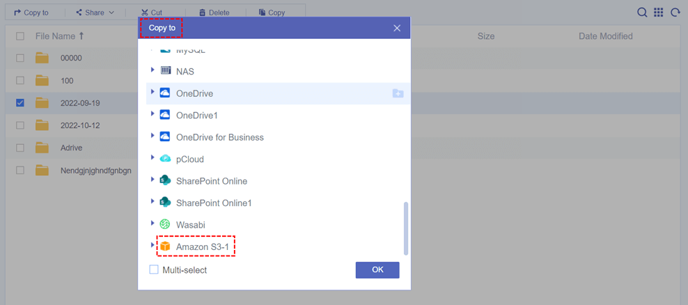Screen dimensions: 688x305
Task: Sort by File Name column header
Action: pos(60,36)
